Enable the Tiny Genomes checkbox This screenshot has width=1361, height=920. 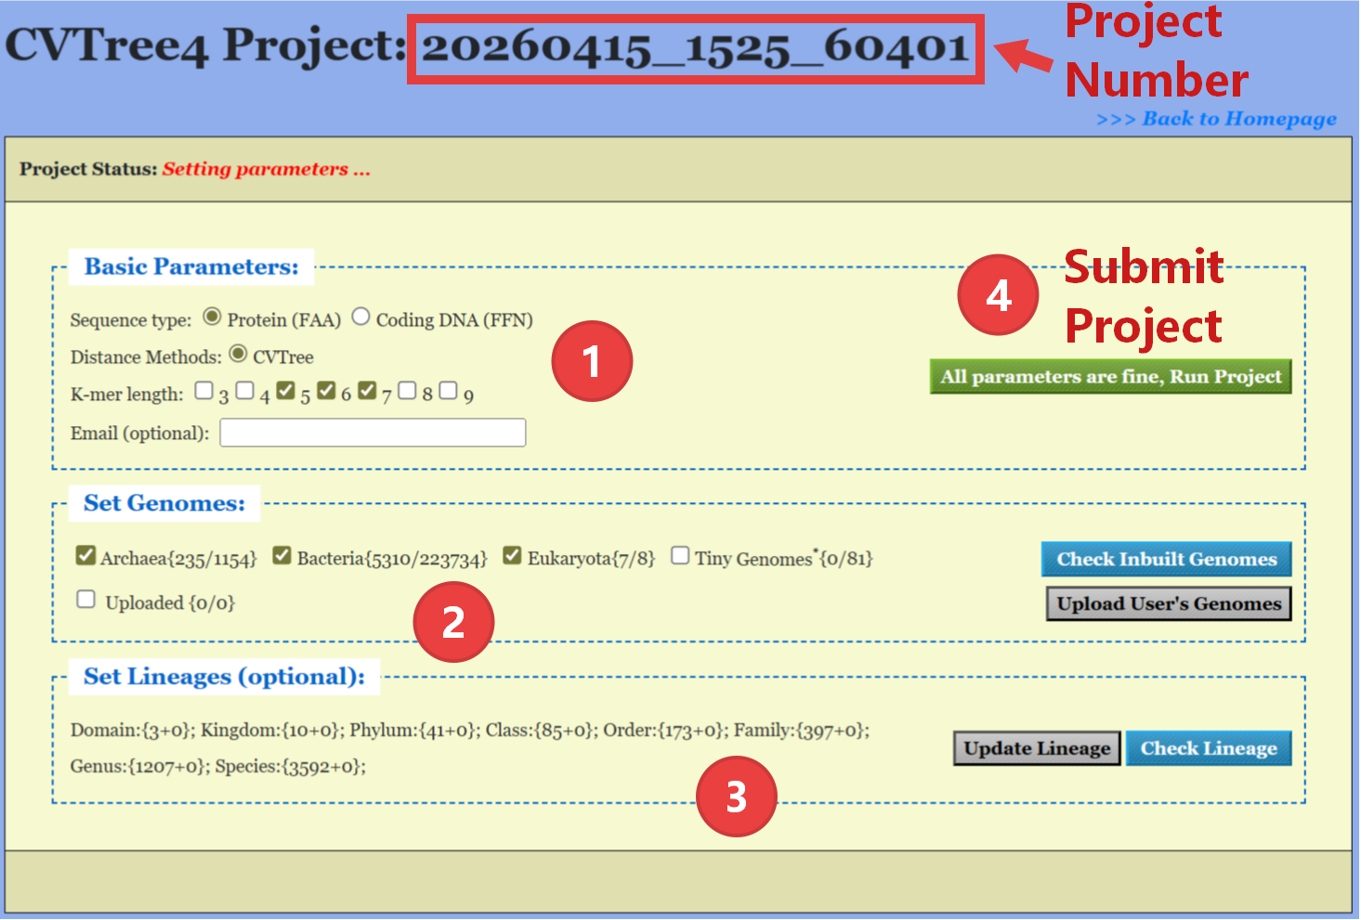(x=680, y=555)
